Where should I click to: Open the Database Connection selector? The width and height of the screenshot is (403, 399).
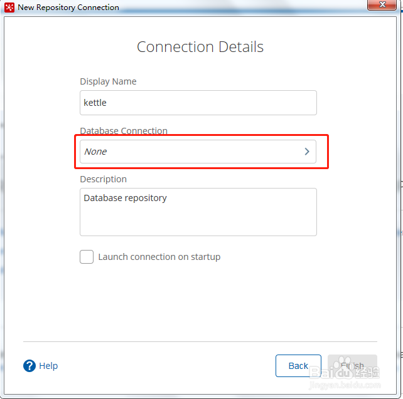[198, 152]
